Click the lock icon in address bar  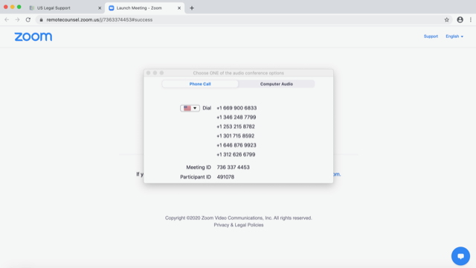tap(42, 20)
